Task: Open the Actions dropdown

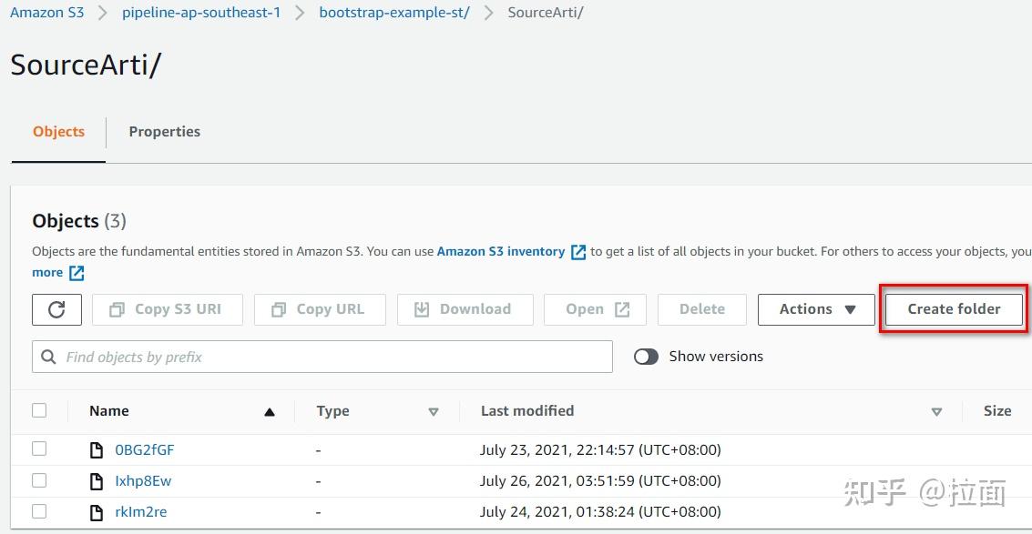Action: click(x=815, y=309)
